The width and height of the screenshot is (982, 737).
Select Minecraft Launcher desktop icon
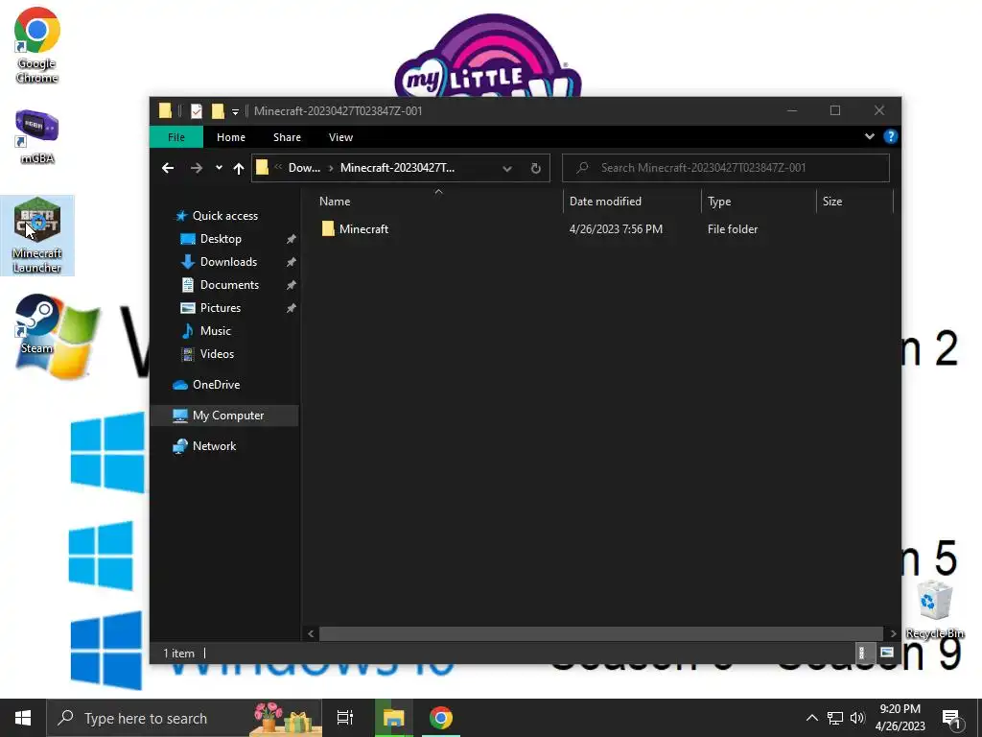click(37, 236)
